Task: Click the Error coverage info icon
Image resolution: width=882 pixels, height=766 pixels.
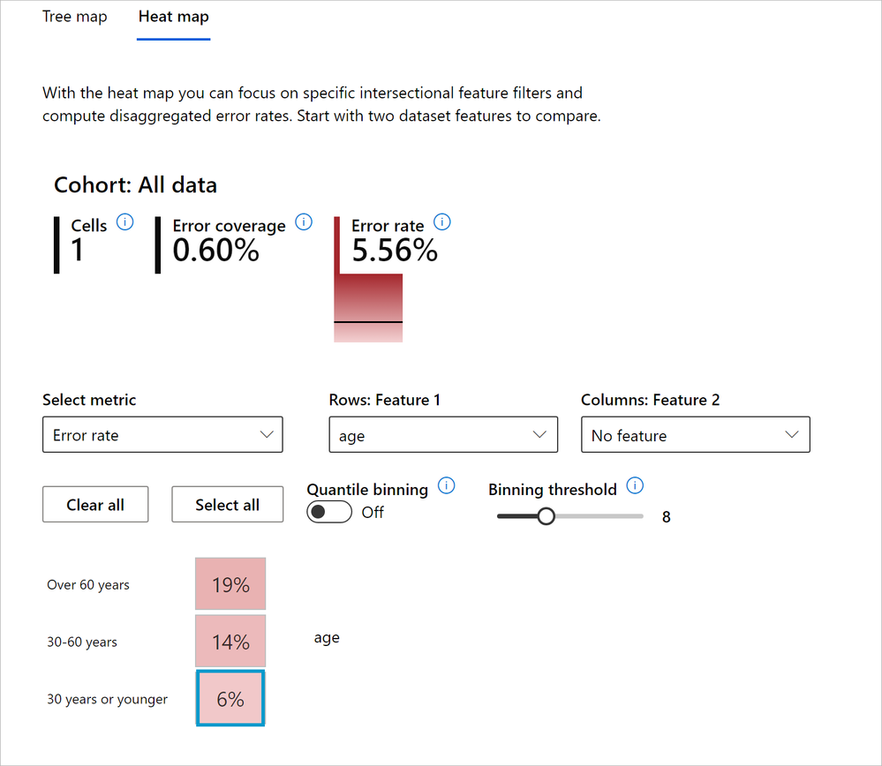Action: click(x=304, y=222)
